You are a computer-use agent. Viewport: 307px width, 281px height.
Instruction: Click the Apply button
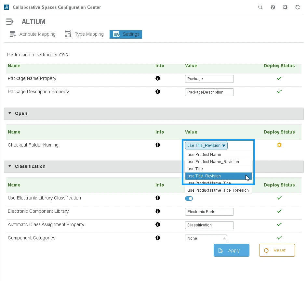(x=232, y=250)
